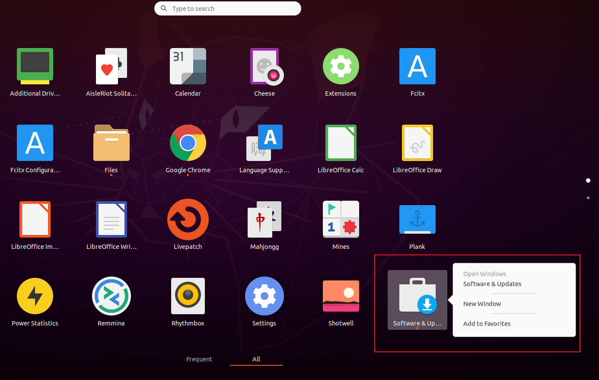
Task: Open Fcitx Configuration
Action: click(x=35, y=143)
